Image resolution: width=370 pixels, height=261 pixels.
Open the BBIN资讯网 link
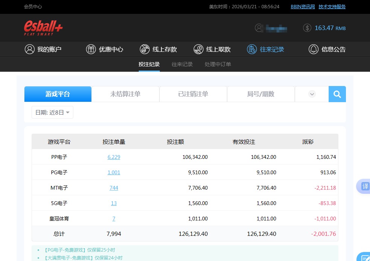coord(302,6)
